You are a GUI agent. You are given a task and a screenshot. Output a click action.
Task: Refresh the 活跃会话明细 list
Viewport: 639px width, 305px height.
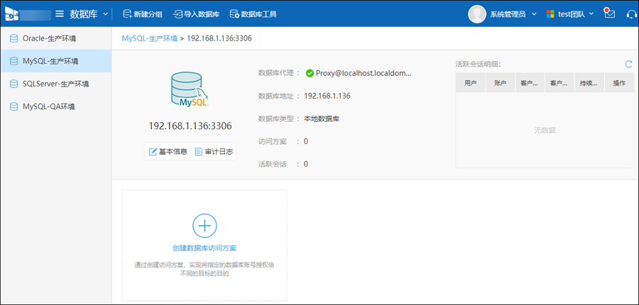629,64
